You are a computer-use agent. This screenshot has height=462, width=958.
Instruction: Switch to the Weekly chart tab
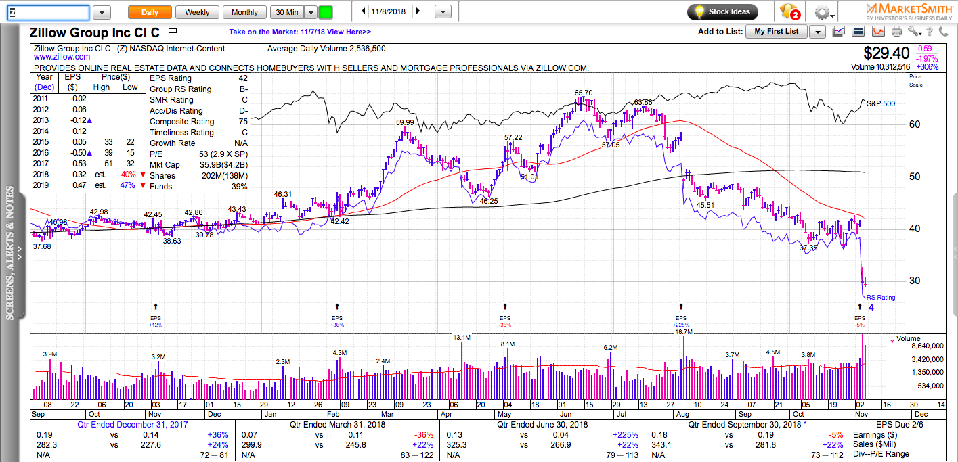pyautogui.click(x=197, y=12)
